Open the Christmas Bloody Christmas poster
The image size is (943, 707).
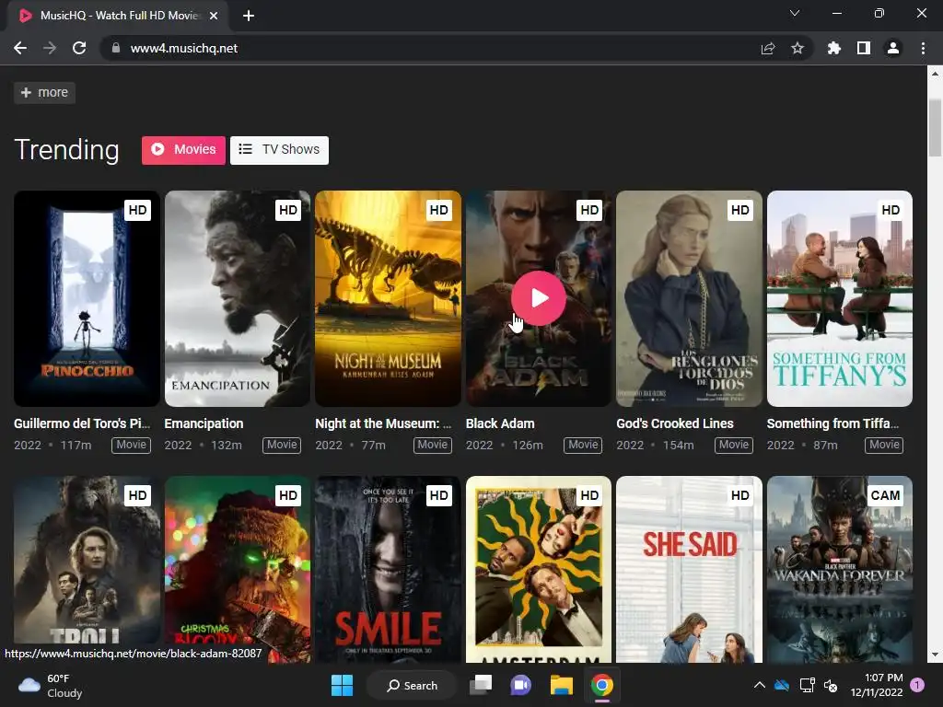point(238,569)
